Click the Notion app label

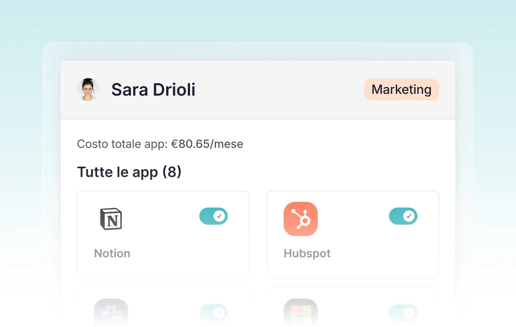[112, 253]
